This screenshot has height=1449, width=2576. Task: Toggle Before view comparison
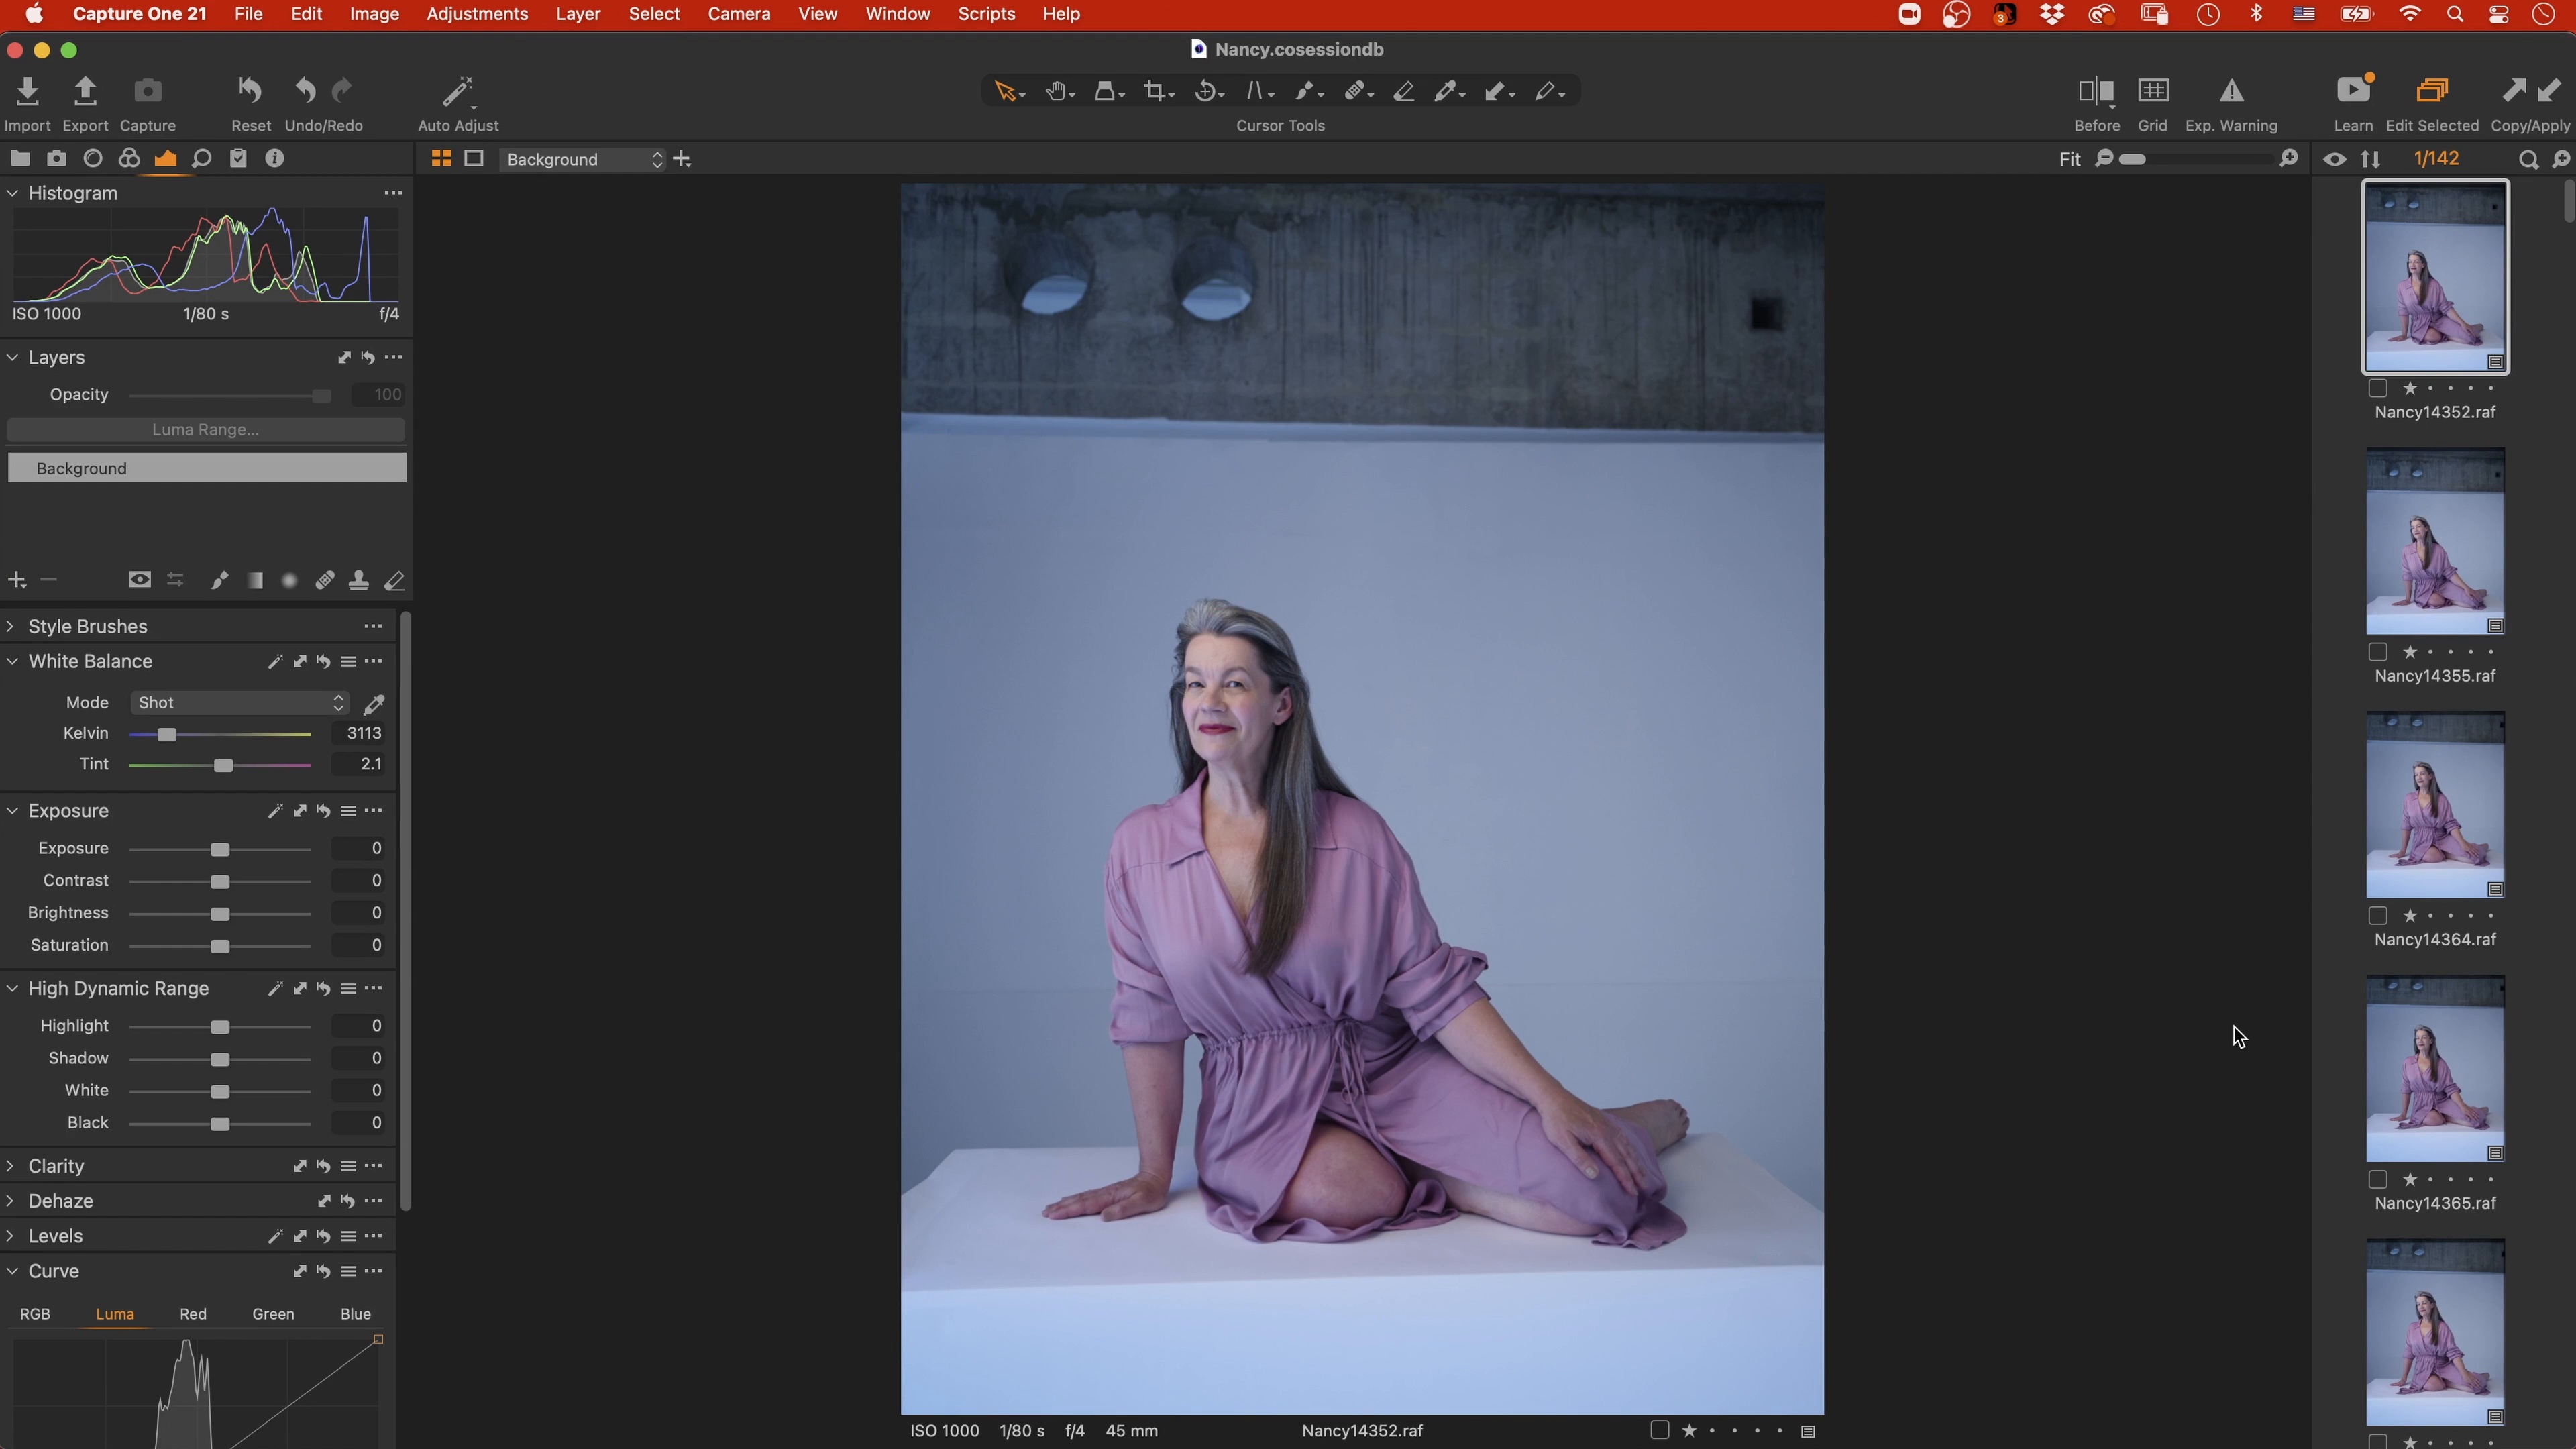tap(2096, 91)
